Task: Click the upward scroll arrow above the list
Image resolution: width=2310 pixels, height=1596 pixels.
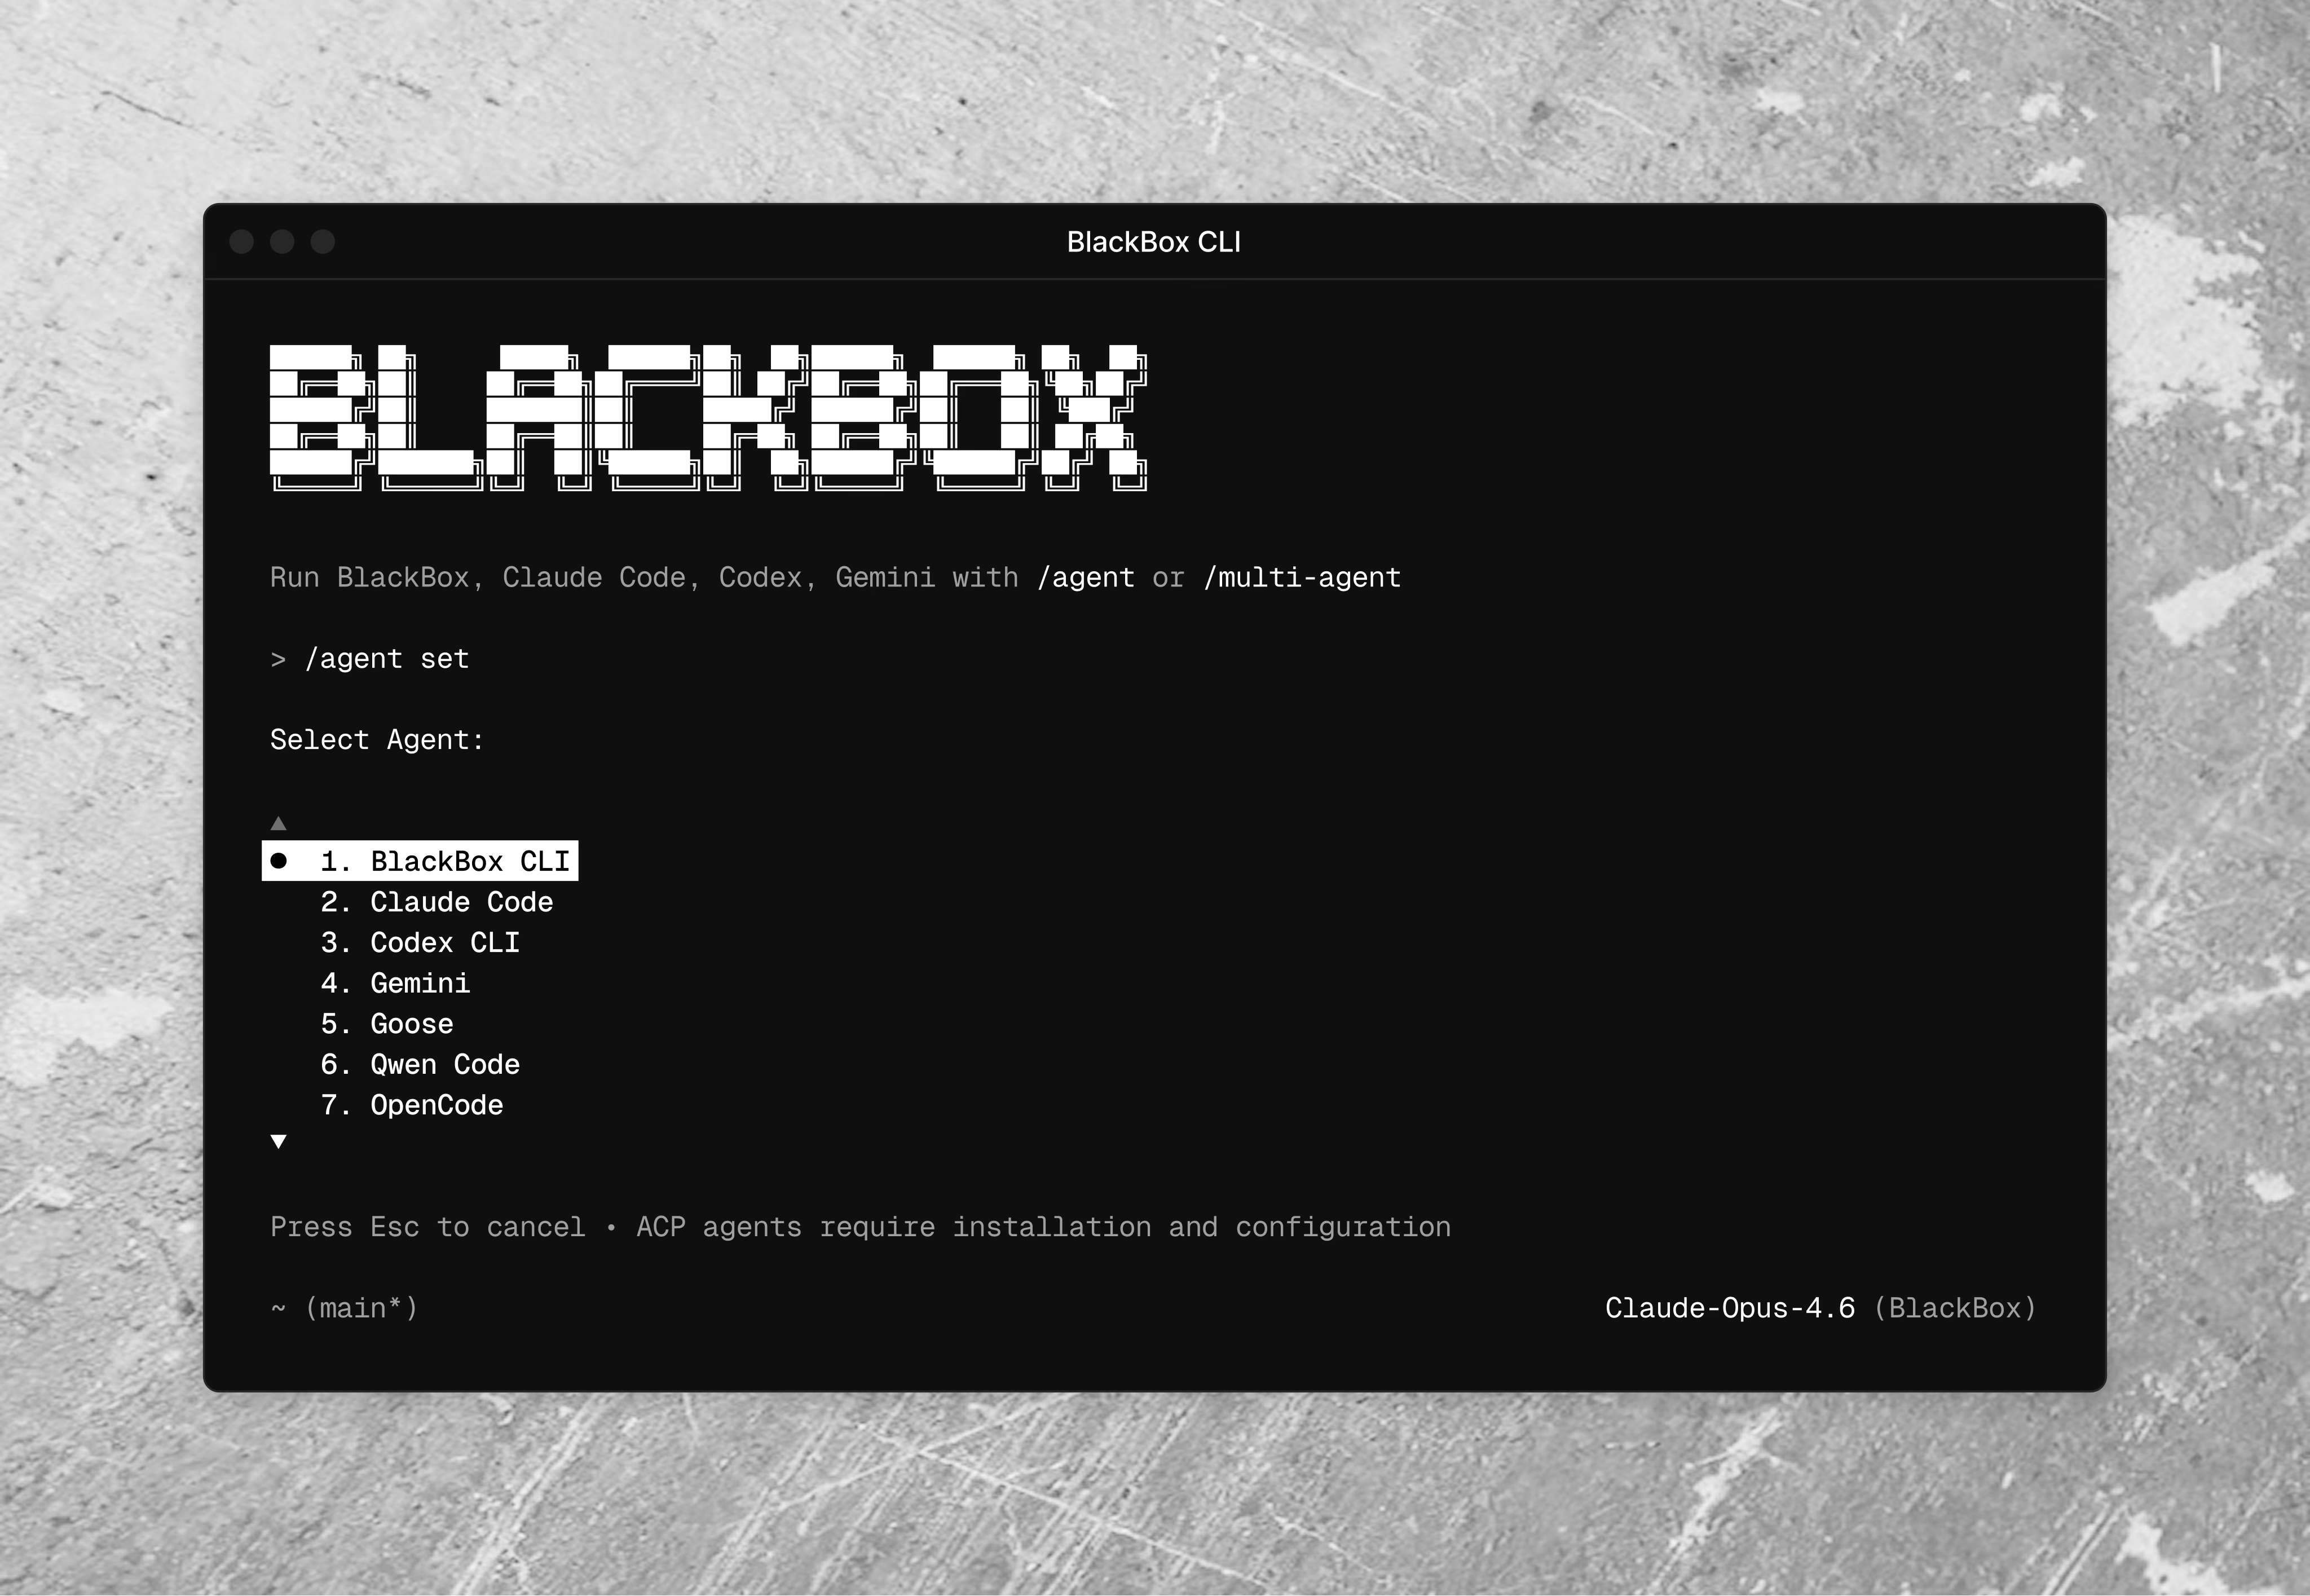Action: tap(279, 822)
